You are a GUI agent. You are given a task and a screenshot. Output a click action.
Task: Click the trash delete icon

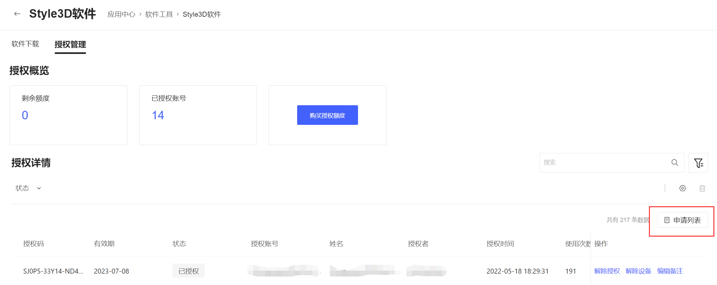pyautogui.click(x=702, y=188)
